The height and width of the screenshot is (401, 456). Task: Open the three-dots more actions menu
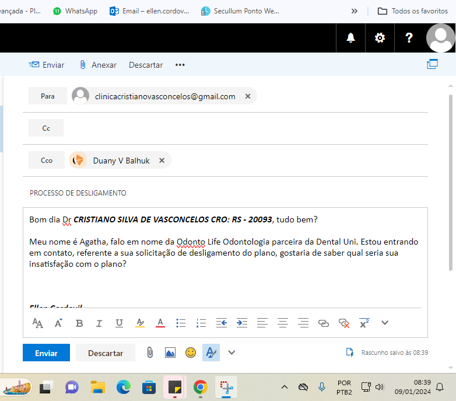[x=180, y=65]
